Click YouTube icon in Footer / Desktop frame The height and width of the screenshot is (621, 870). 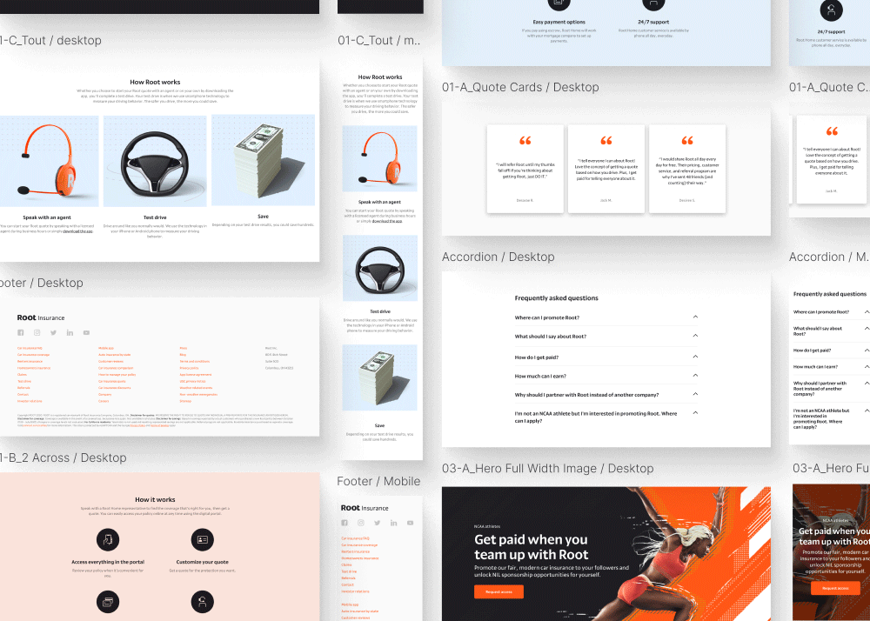click(86, 332)
